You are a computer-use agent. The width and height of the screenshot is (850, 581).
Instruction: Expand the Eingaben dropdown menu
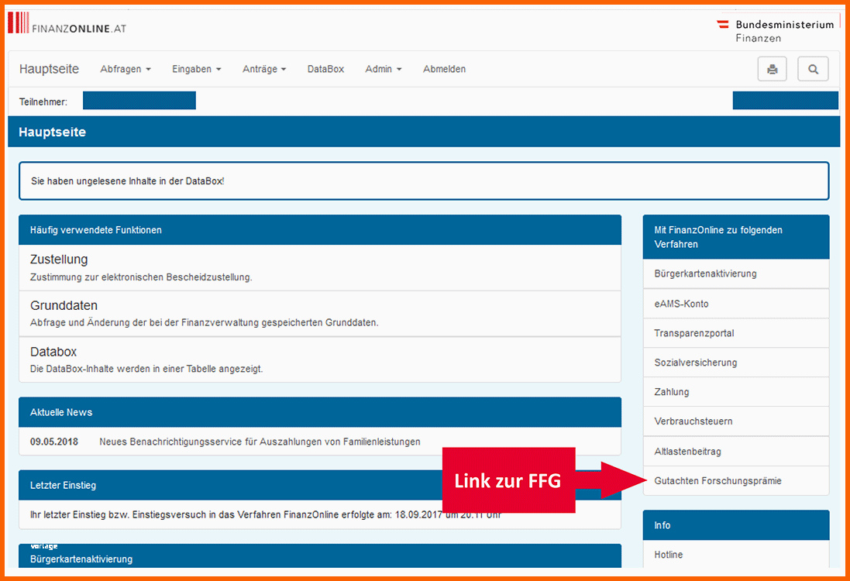[x=196, y=69]
